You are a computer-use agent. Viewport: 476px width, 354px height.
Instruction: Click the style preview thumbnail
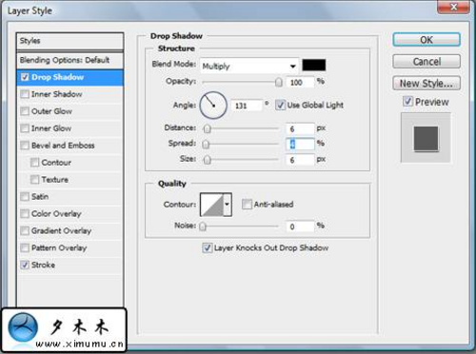point(426,138)
